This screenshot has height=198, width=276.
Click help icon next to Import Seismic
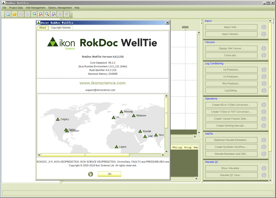click(264, 34)
